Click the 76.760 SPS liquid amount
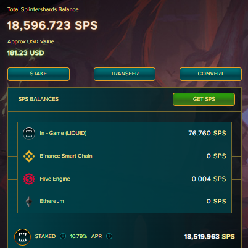 point(207,133)
